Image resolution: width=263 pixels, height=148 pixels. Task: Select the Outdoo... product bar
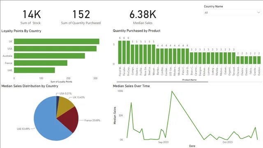tap(259, 60)
